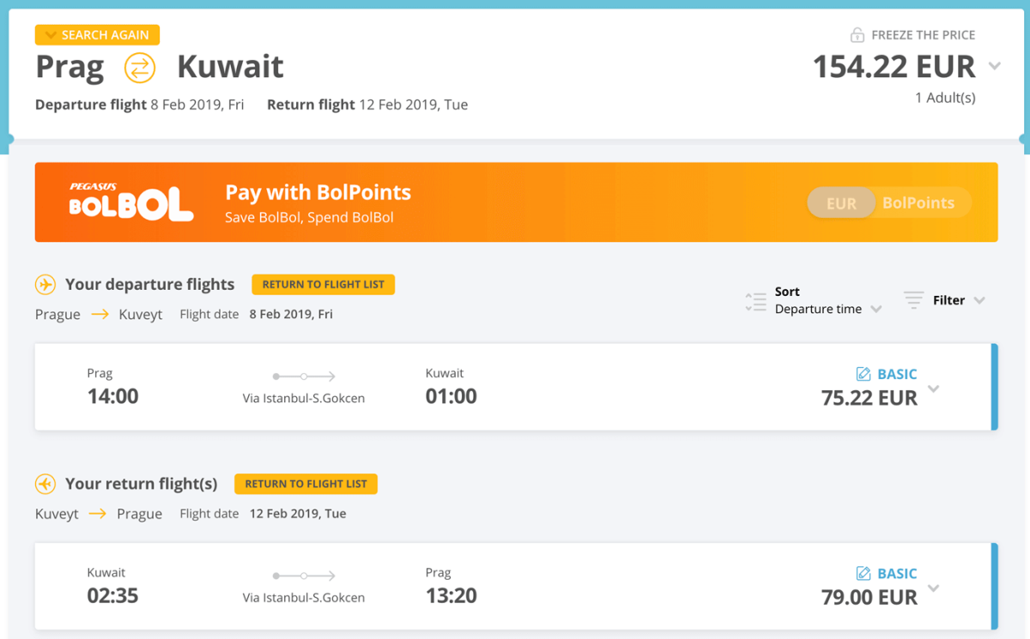The height and width of the screenshot is (639, 1030).
Task: Switch payment toggle to BolPoints
Action: [x=918, y=203]
